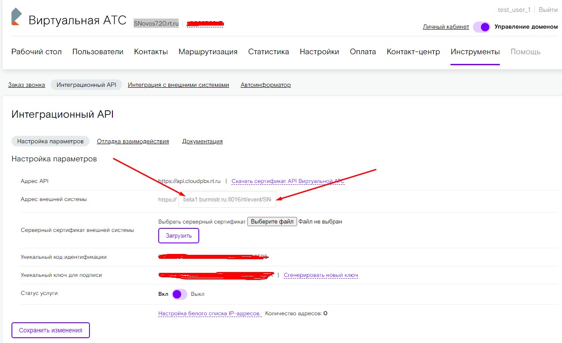Click the Загрузить button
This screenshot has height=343, width=562.
pos(179,236)
